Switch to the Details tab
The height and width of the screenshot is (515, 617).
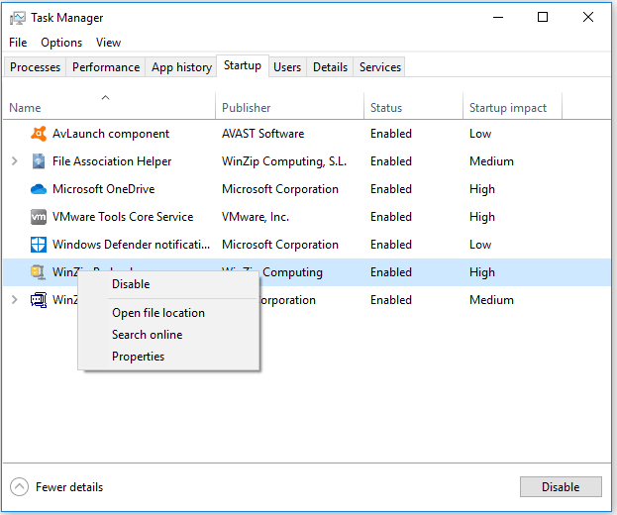click(330, 67)
